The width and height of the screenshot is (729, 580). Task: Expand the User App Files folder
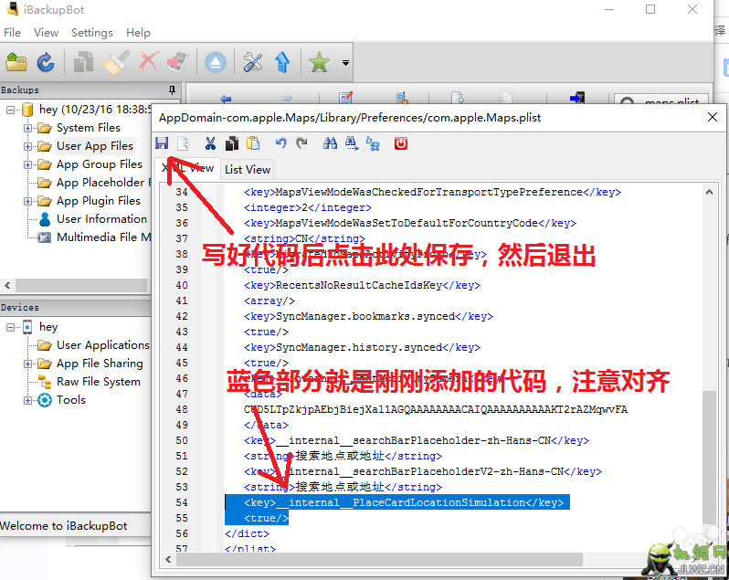pos(28,146)
